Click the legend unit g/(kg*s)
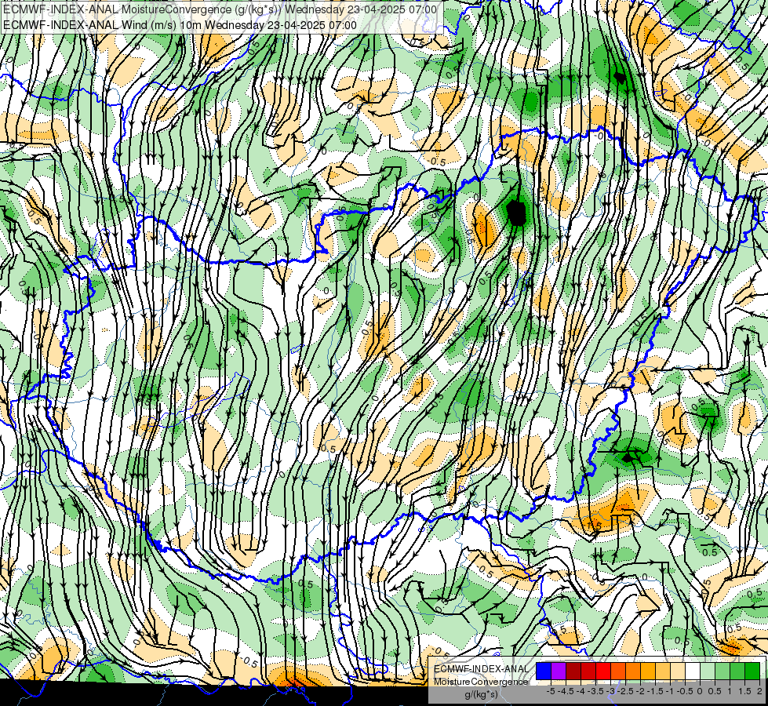 point(481,694)
